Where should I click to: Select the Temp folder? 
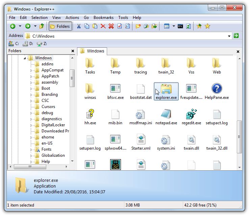pos(115,66)
